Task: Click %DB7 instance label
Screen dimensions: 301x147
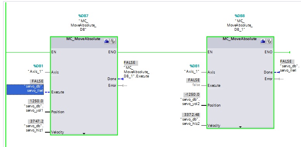Action: click(x=83, y=16)
